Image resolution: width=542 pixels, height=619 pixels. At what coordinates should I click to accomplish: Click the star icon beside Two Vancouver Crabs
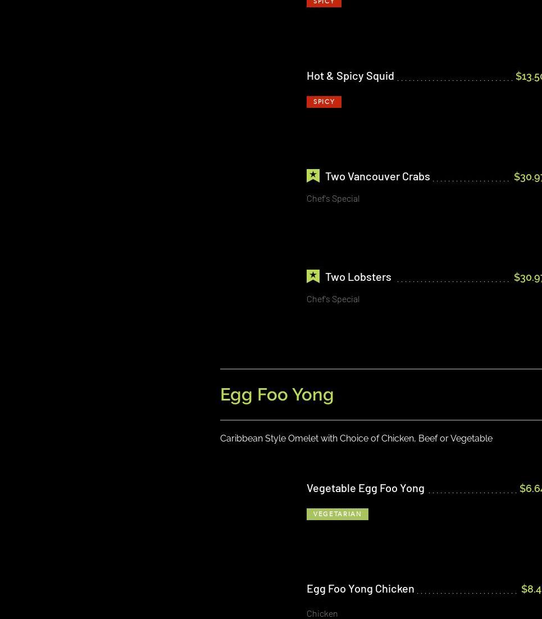[x=313, y=176]
